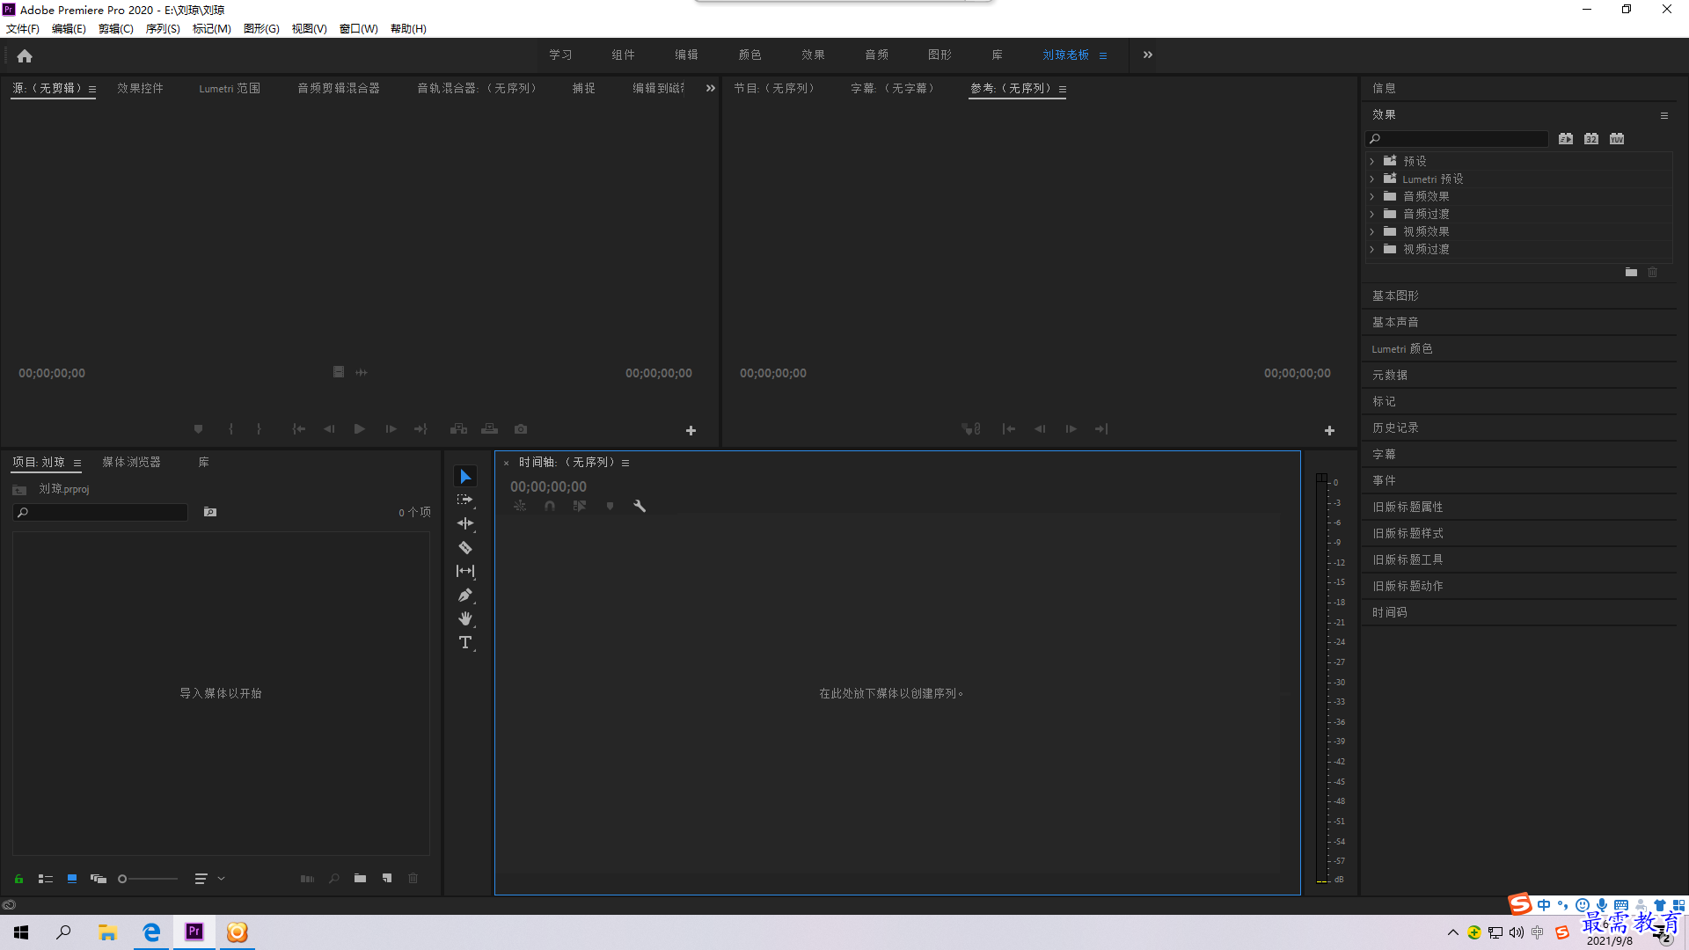Toggle YUV effects filter icon
The width and height of the screenshot is (1689, 950).
pos(1617,139)
